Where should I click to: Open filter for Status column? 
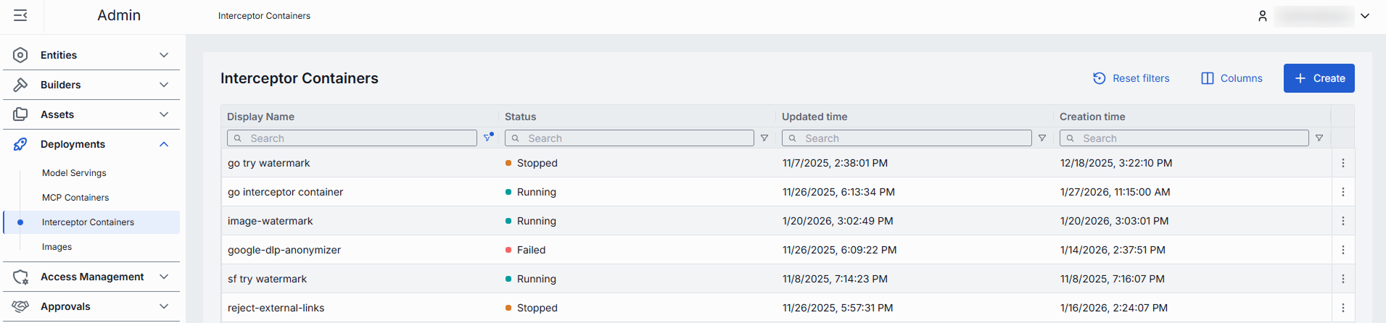point(764,138)
